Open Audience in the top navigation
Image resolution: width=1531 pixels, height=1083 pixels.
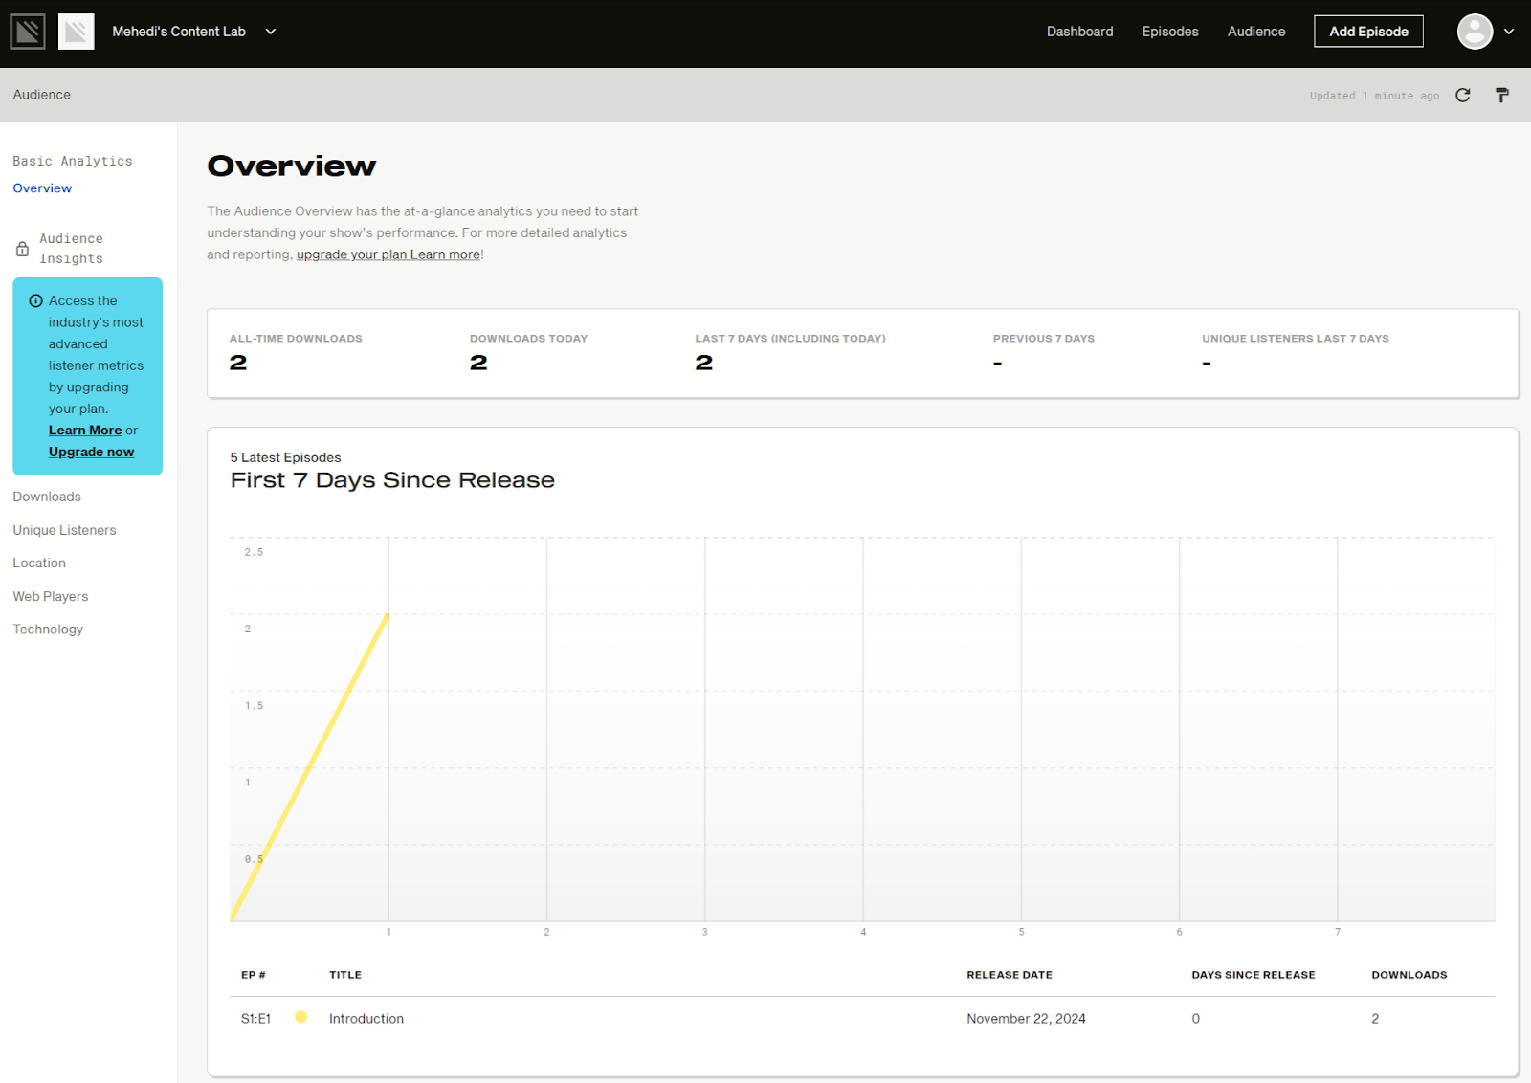[x=1256, y=32]
